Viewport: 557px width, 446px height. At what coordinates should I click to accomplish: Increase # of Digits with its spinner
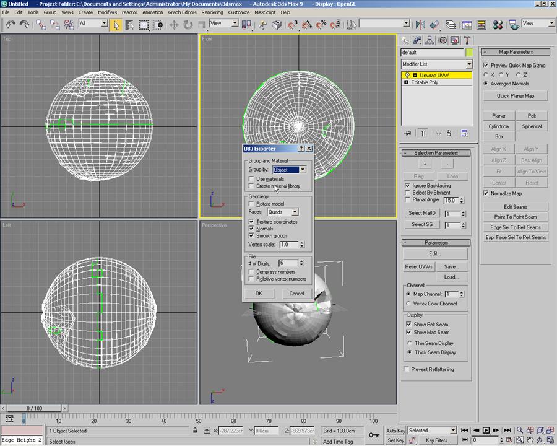point(301,261)
